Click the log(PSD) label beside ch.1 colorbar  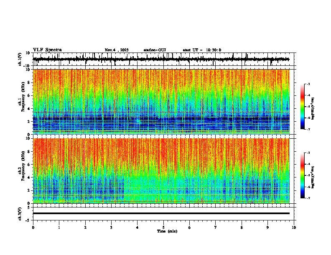tap(313, 108)
